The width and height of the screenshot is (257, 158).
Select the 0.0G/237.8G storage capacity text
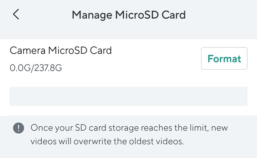36,68
